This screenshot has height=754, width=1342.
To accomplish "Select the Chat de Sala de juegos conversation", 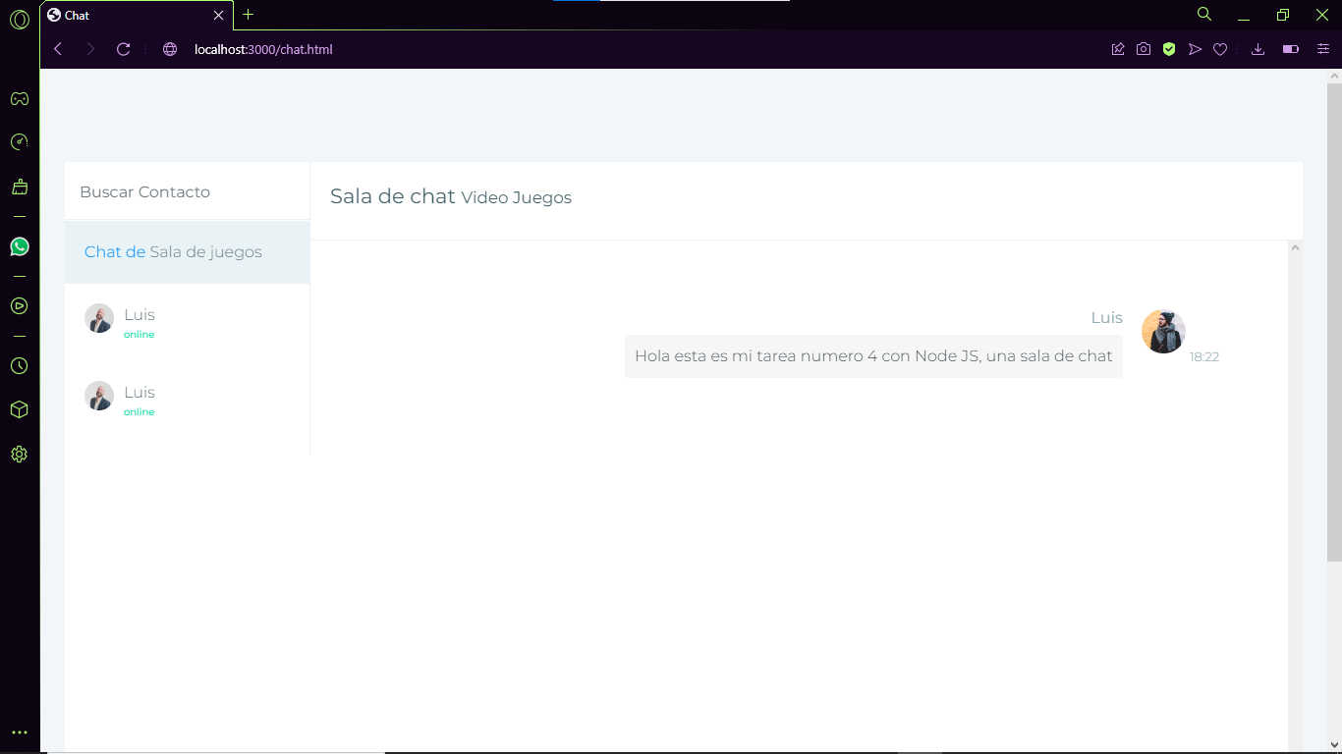I will point(173,252).
